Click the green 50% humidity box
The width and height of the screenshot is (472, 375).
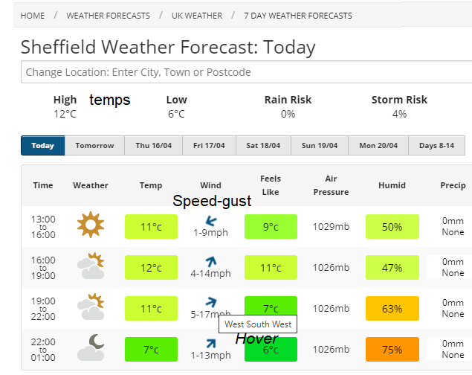392,227
